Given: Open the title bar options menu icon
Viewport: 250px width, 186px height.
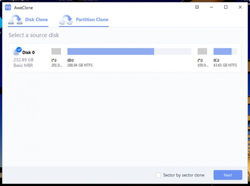Looking at the screenshot, I should pyautogui.click(x=197, y=7).
